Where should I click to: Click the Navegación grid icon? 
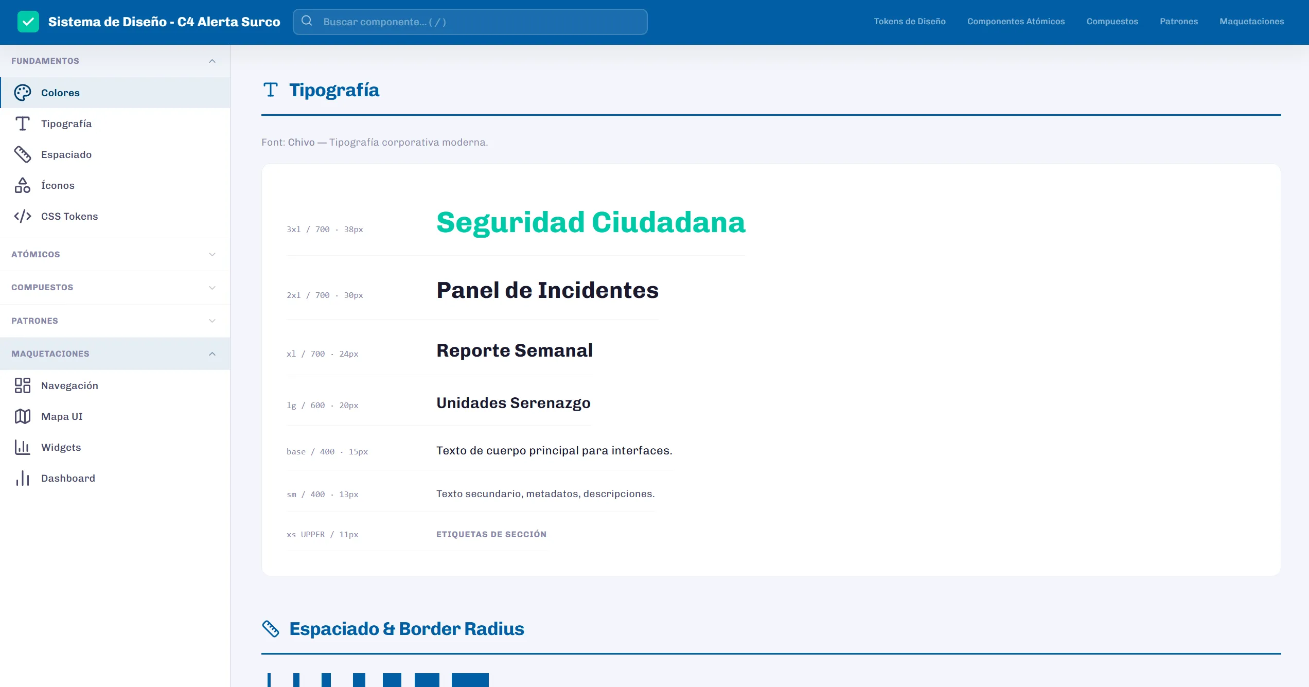click(23, 385)
